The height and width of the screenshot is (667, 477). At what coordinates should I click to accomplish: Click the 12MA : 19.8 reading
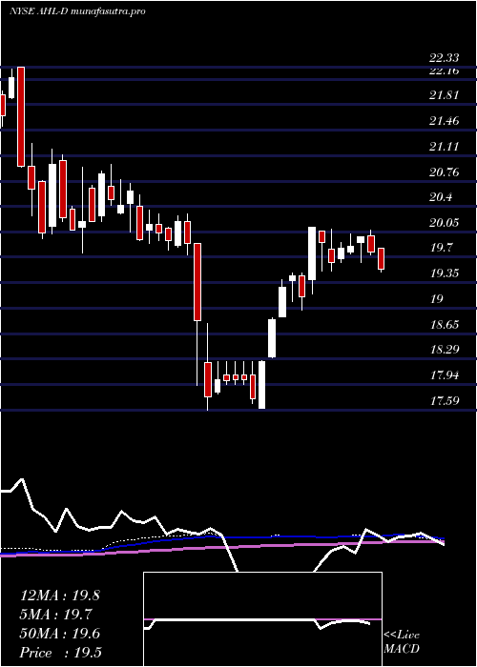(59, 596)
